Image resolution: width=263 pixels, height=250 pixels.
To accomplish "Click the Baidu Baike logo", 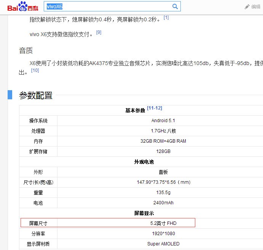I will pos(23,6).
